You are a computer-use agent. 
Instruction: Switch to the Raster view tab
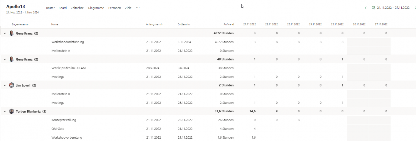tap(50, 8)
